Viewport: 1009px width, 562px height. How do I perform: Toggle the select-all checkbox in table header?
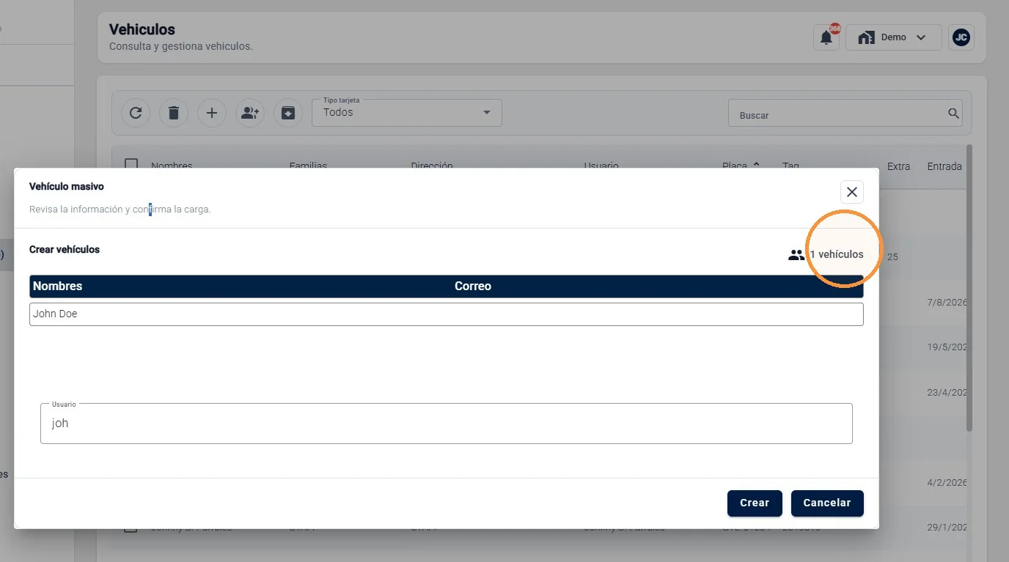coord(131,165)
